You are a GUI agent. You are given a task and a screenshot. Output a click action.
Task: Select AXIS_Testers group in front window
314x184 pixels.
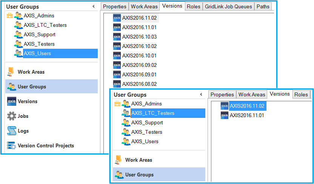coord(146,132)
